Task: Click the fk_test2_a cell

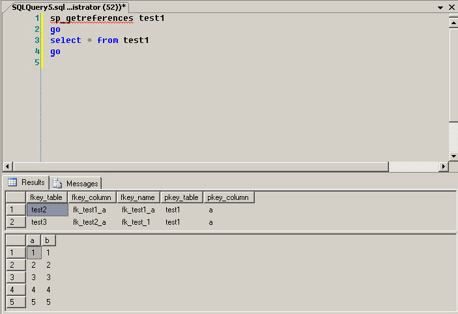Action: 92,222
